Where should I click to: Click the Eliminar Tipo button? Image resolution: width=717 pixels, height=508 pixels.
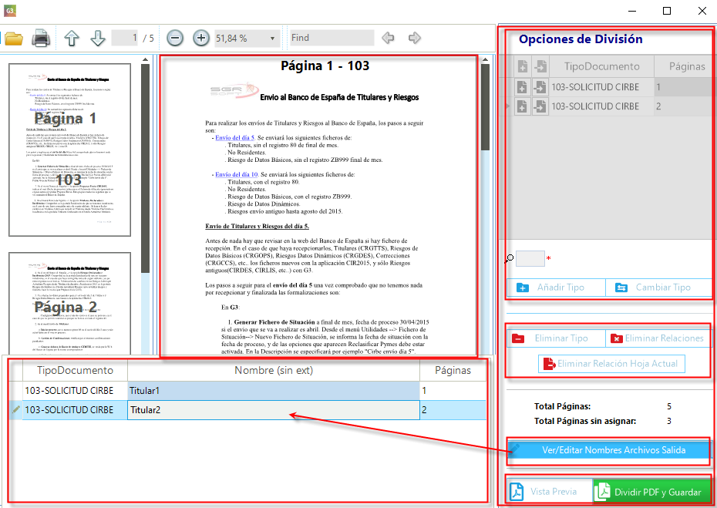(x=556, y=338)
